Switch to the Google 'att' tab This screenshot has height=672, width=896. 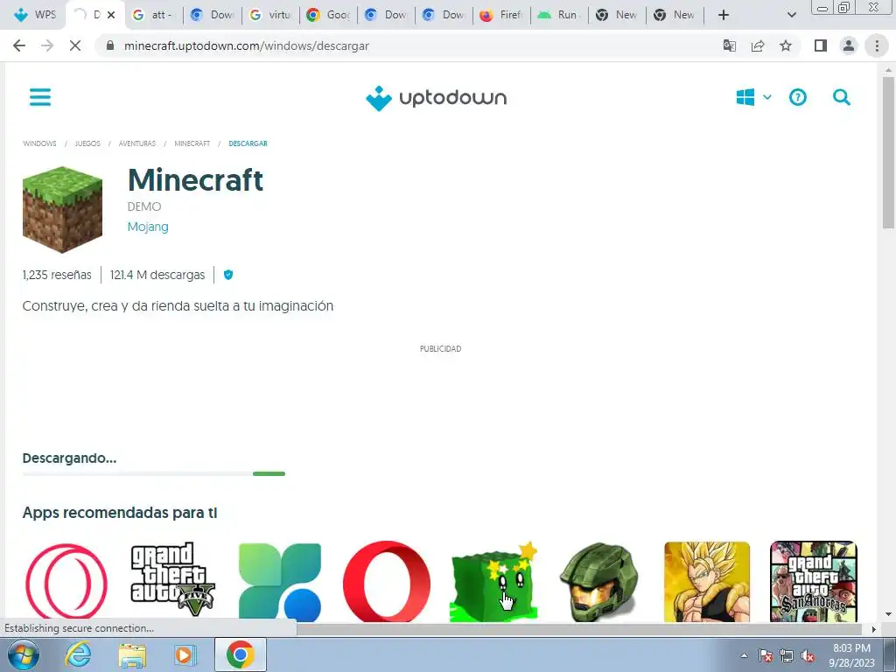point(154,15)
